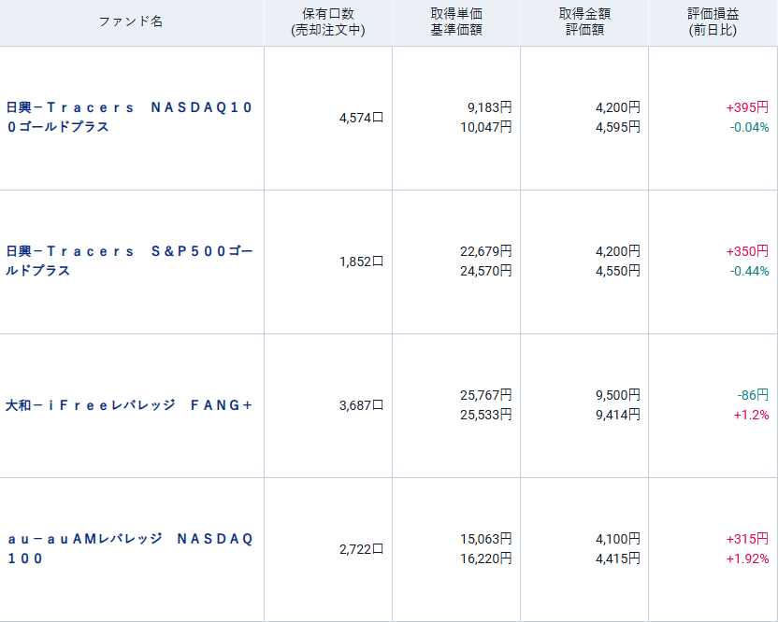Image resolution: width=778 pixels, height=622 pixels.
Task: Click the 9,183円 acquisition price
Action: [489, 107]
